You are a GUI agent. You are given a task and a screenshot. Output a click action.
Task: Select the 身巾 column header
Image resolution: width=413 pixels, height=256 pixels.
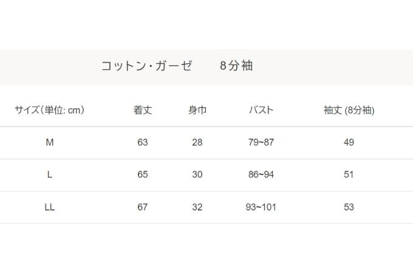[x=197, y=110]
